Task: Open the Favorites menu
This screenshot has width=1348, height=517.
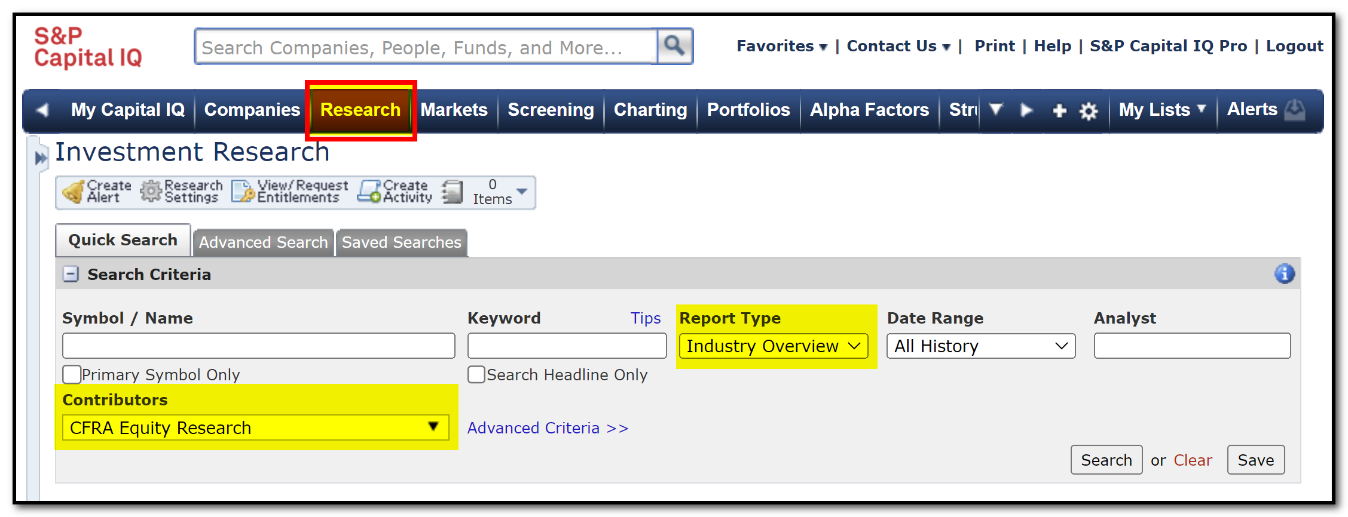Action: click(781, 46)
